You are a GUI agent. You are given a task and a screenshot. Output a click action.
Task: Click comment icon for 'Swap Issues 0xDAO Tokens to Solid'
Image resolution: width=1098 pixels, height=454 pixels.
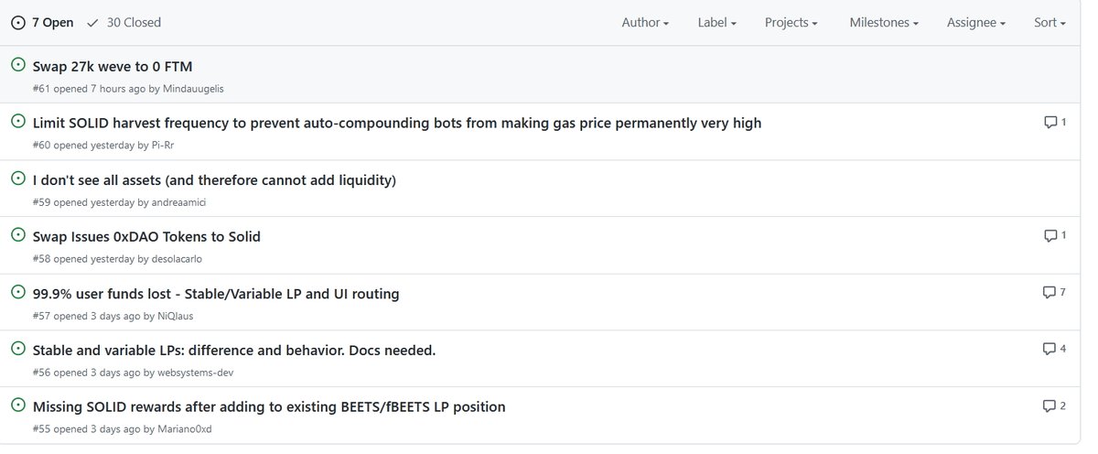pos(1050,235)
